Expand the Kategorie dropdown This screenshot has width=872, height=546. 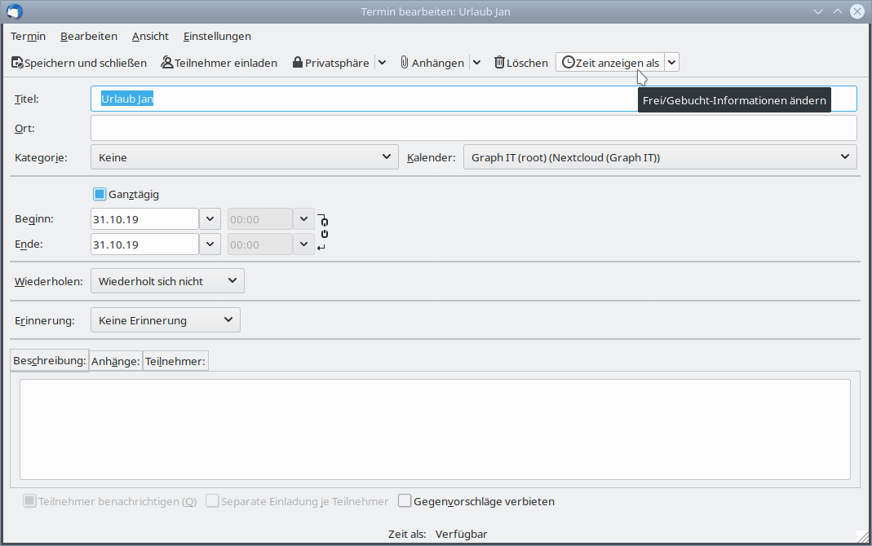click(245, 157)
